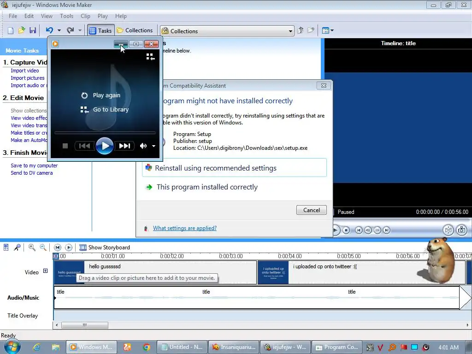The width and height of the screenshot is (472, 354).
Task: Click Cancel in Compatibility Assistant
Action: click(x=311, y=210)
